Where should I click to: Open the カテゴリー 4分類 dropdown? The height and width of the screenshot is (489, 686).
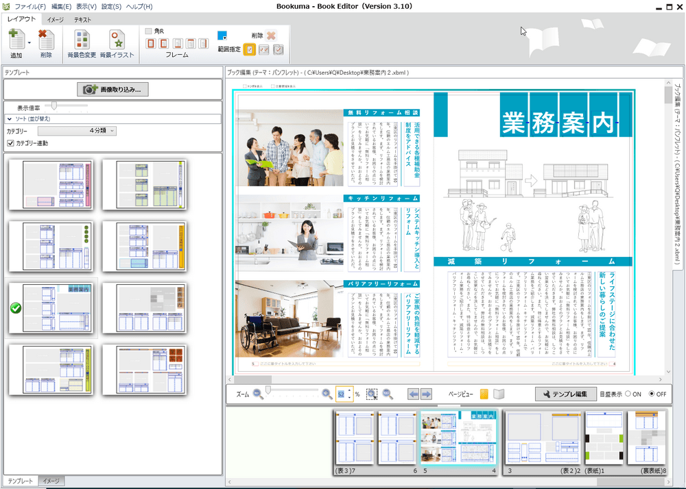coord(78,130)
